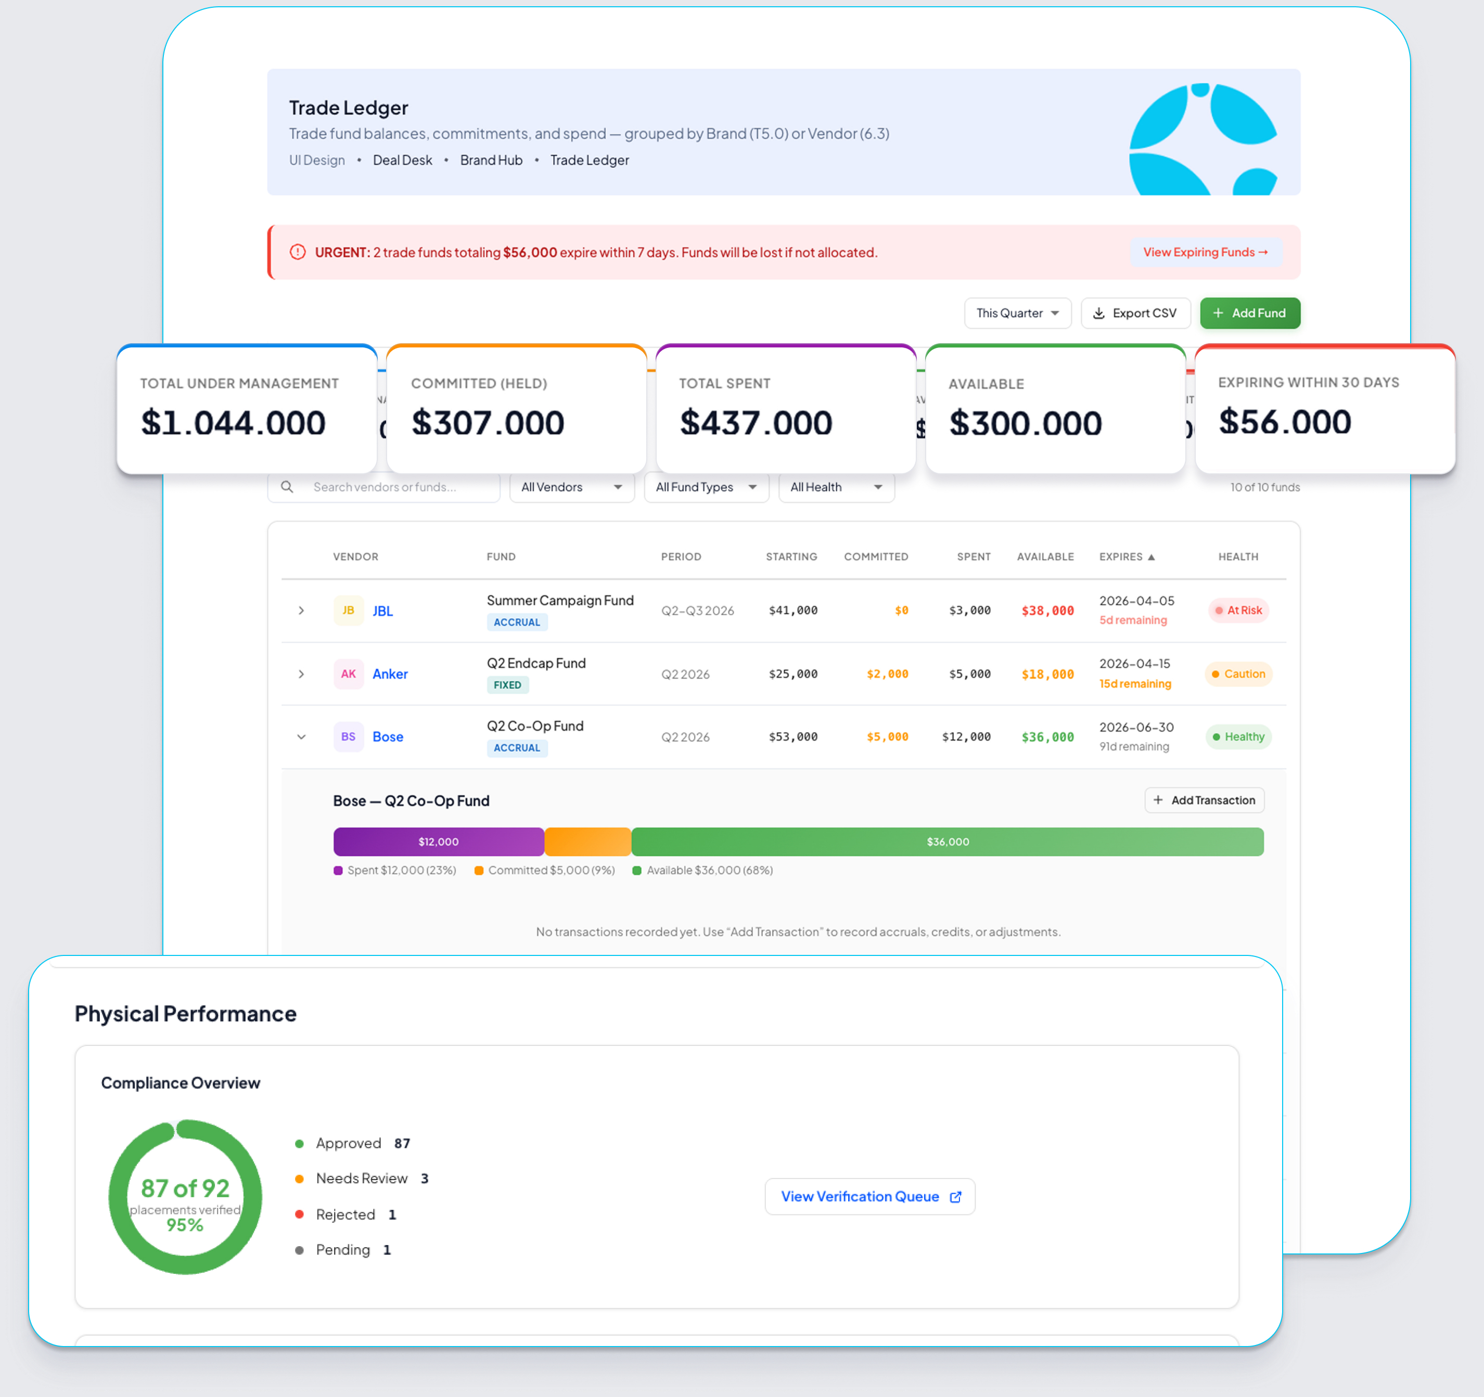Viewport: 1484px width, 1397px height.
Task: Click the ACCRUAL tag under Q2 Co-Op Fund
Action: (x=517, y=748)
